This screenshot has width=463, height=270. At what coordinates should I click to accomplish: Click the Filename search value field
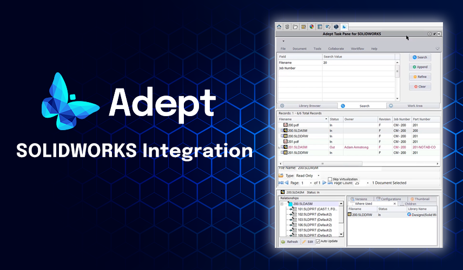pyautogui.click(x=359, y=63)
